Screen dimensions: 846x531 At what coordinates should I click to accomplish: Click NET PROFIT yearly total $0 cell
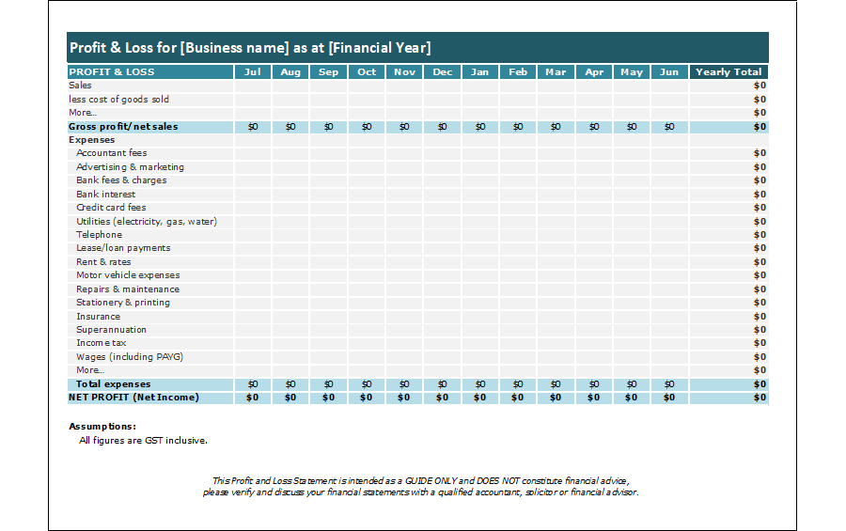728,398
